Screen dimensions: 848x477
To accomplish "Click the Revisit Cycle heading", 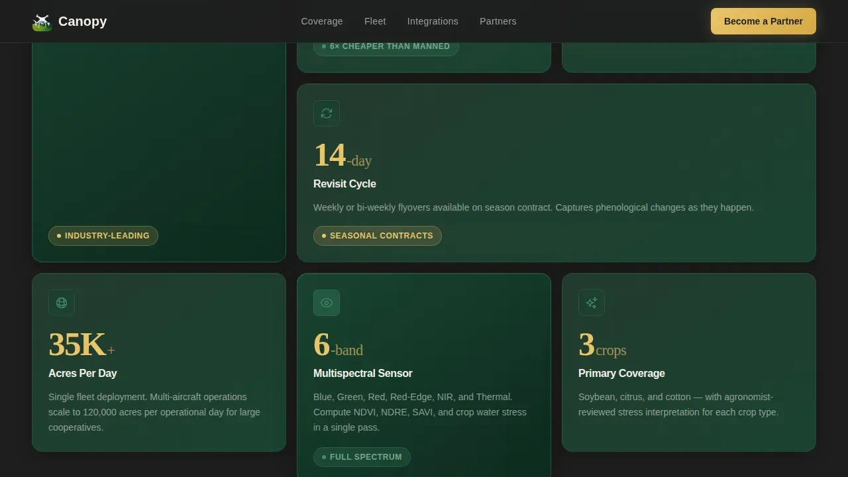I will click(x=344, y=184).
